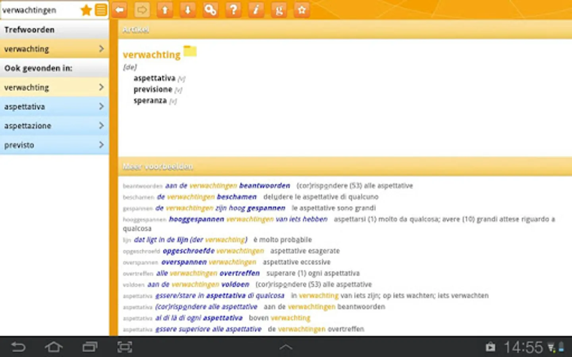
Task: Open example 'essere superiore alle aspettative'
Action: tap(208, 329)
